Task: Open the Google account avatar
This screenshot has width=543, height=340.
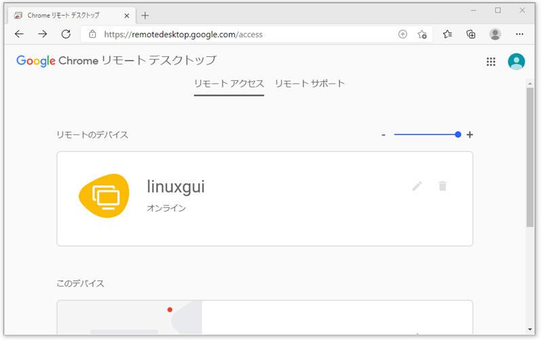Action: [516, 62]
